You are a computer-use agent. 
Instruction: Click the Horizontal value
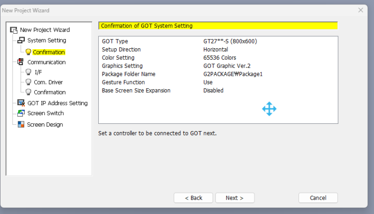pyautogui.click(x=216, y=49)
